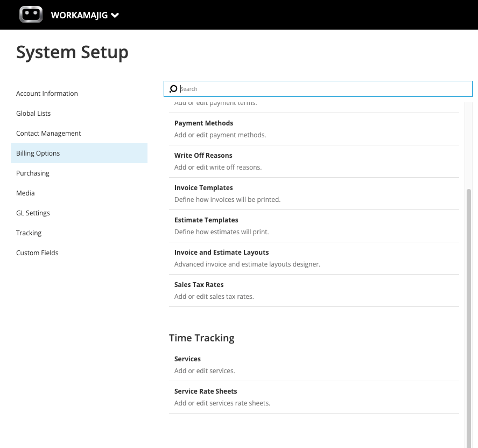This screenshot has width=478, height=448.
Task: Click 'Add or edit services rate sheets.' text
Action: pyautogui.click(x=222, y=403)
